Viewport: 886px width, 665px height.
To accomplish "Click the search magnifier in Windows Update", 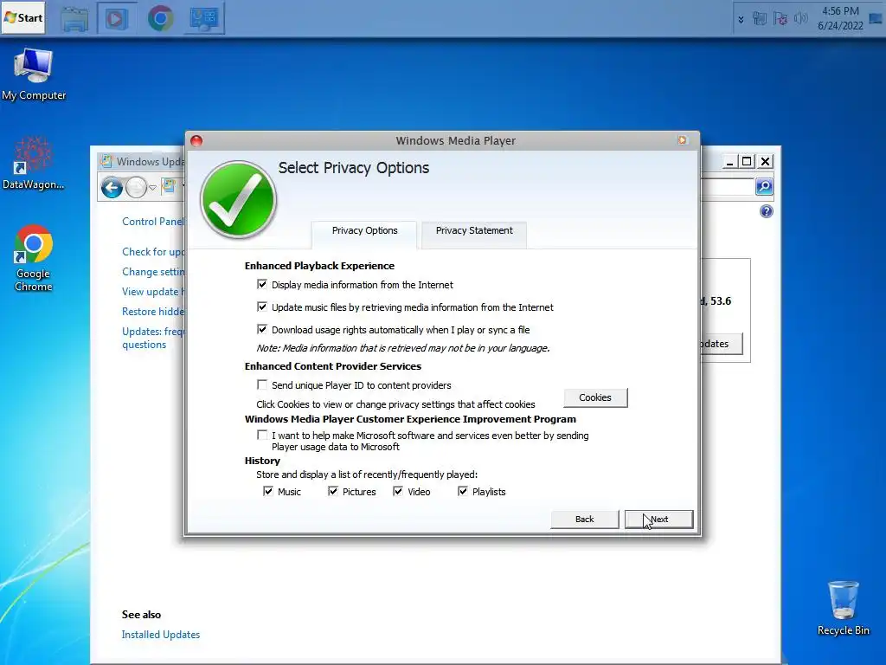I will (x=764, y=187).
